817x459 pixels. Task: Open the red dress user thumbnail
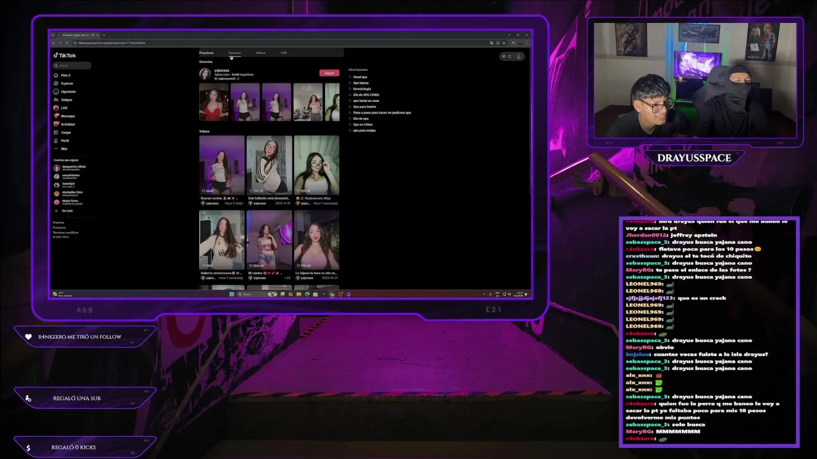(213, 102)
